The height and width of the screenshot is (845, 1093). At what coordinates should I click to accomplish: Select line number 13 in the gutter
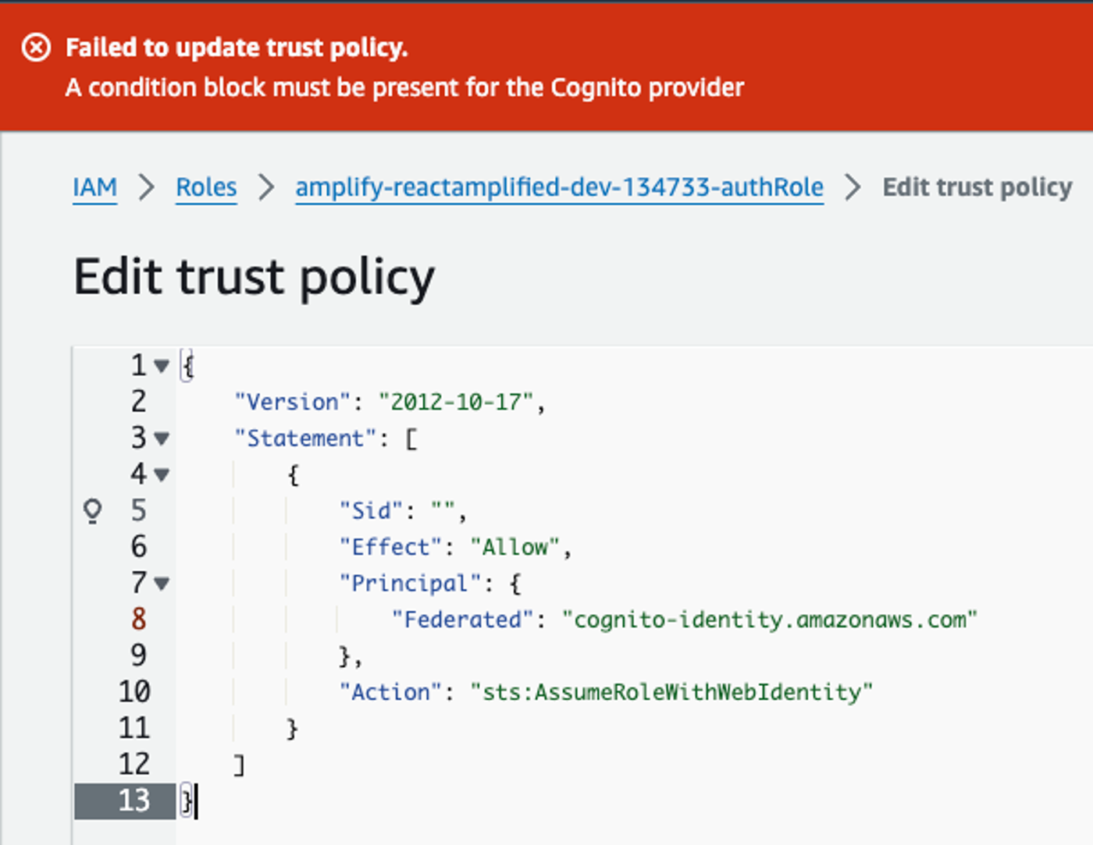coord(134,801)
